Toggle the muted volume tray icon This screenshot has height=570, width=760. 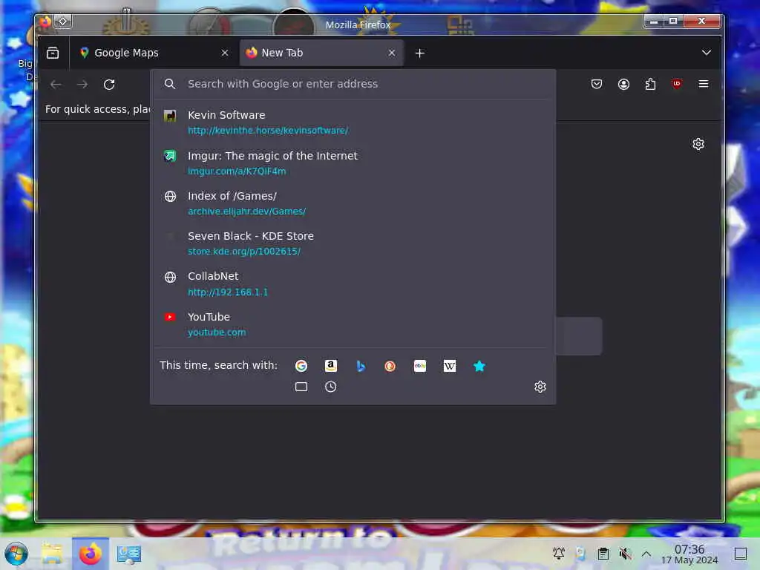[x=625, y=554]
